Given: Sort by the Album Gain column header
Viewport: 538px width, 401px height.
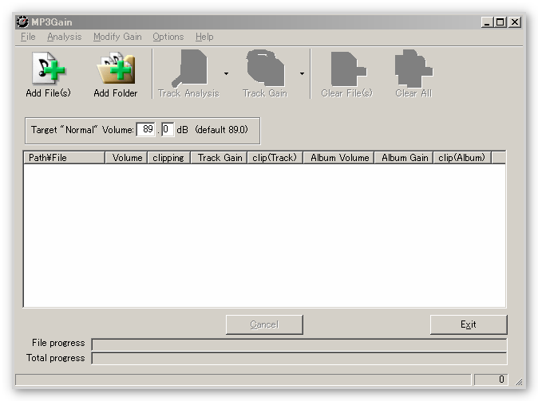Looking at the screenshot, I should point(404,158).
